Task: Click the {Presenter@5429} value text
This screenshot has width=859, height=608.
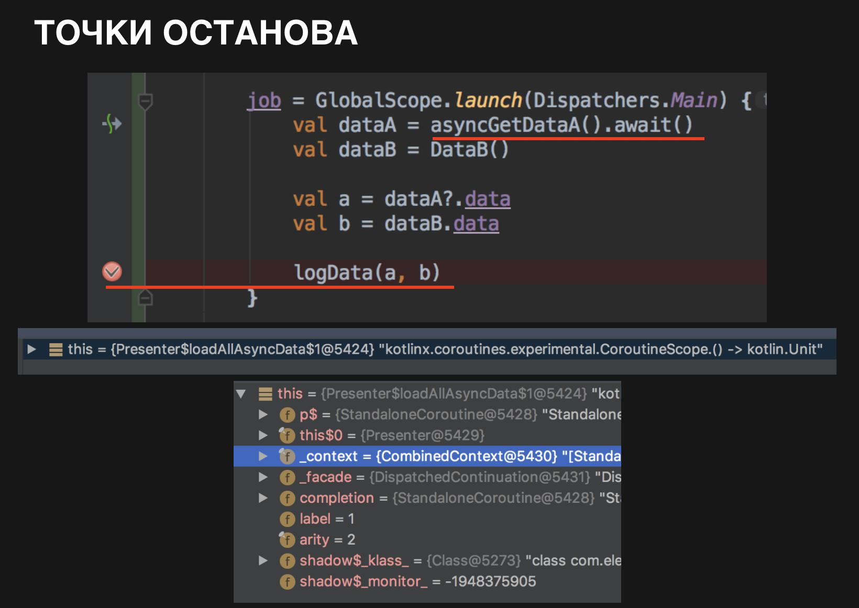Action: (423, 435)
